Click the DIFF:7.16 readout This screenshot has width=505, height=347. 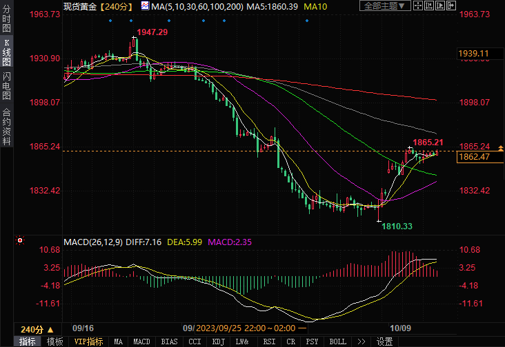(x=143, y=242)
